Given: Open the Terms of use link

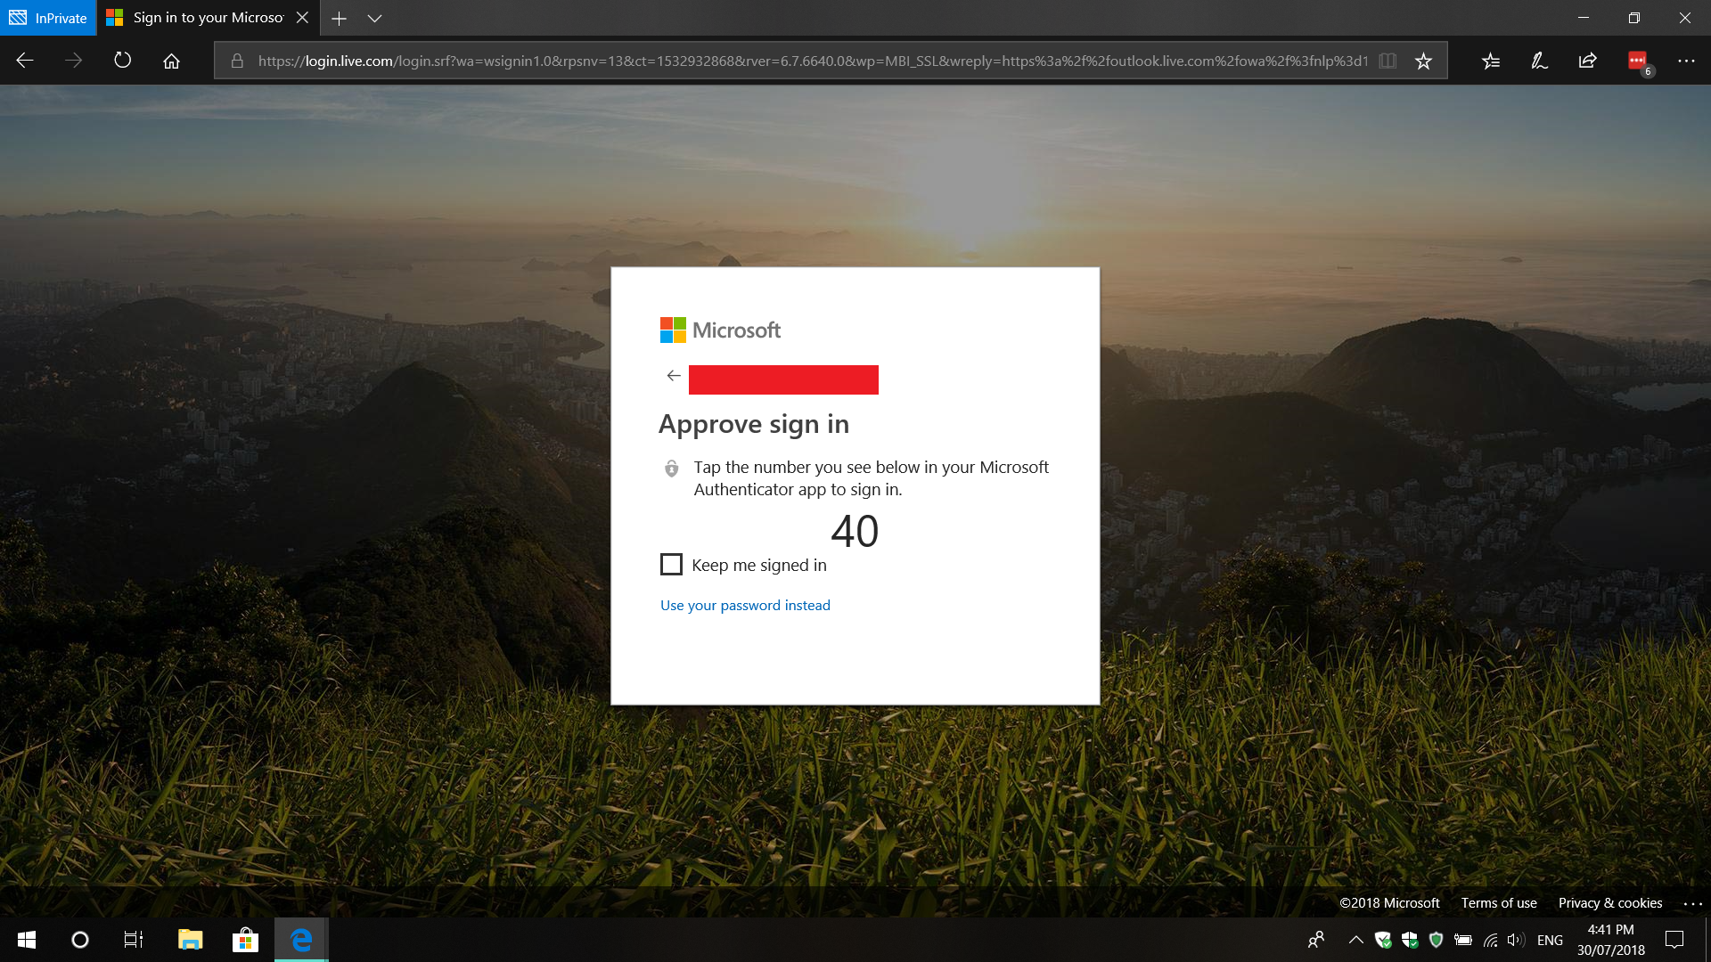Looking at the screenshot, I should tap(1498, 903).
